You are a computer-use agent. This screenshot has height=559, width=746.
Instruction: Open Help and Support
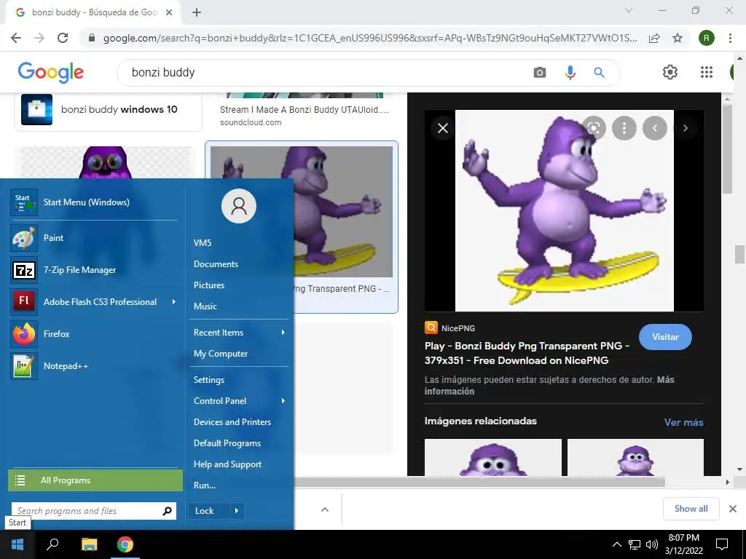click(227, 464)
